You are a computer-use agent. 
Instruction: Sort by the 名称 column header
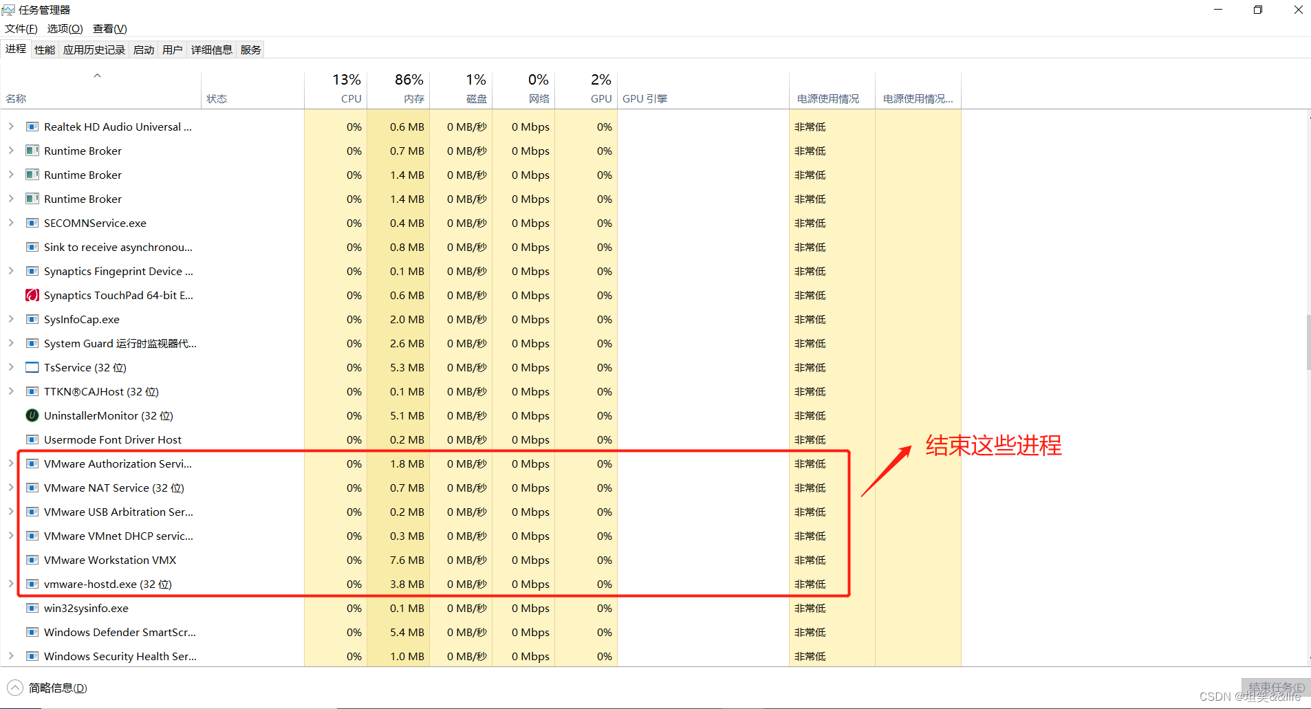click(x=101, y=89)
